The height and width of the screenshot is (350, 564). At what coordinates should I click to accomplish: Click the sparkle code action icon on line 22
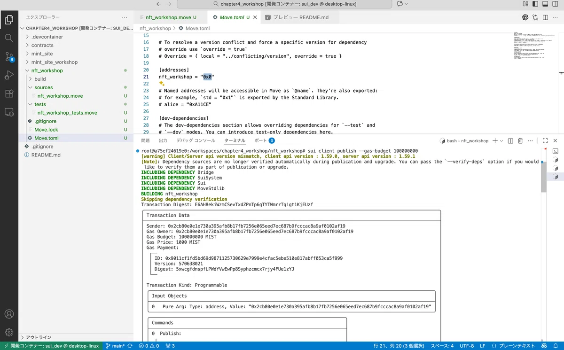click(x=162, y=83)
